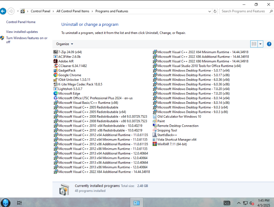274x207 pixels.
Task: Select Windows Desktop Runtime 9.0.3 (x64)
Action: pyautogui.click(x=191, y=107)
